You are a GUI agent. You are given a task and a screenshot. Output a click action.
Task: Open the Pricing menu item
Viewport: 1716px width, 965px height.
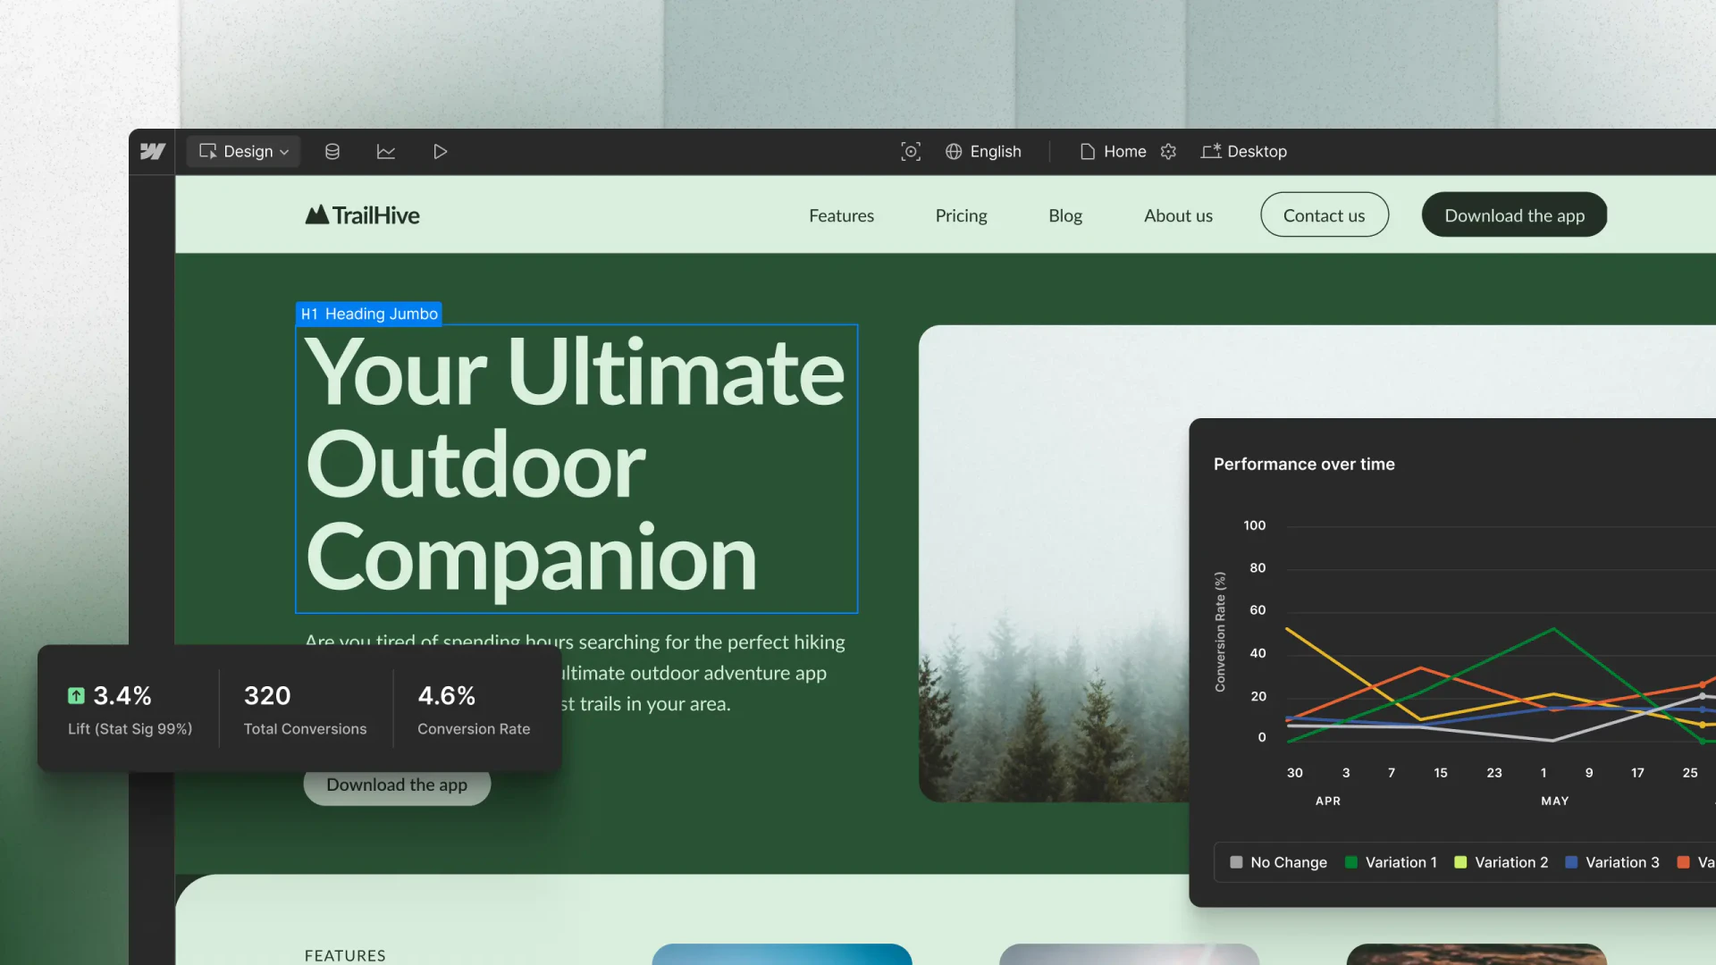961,214
